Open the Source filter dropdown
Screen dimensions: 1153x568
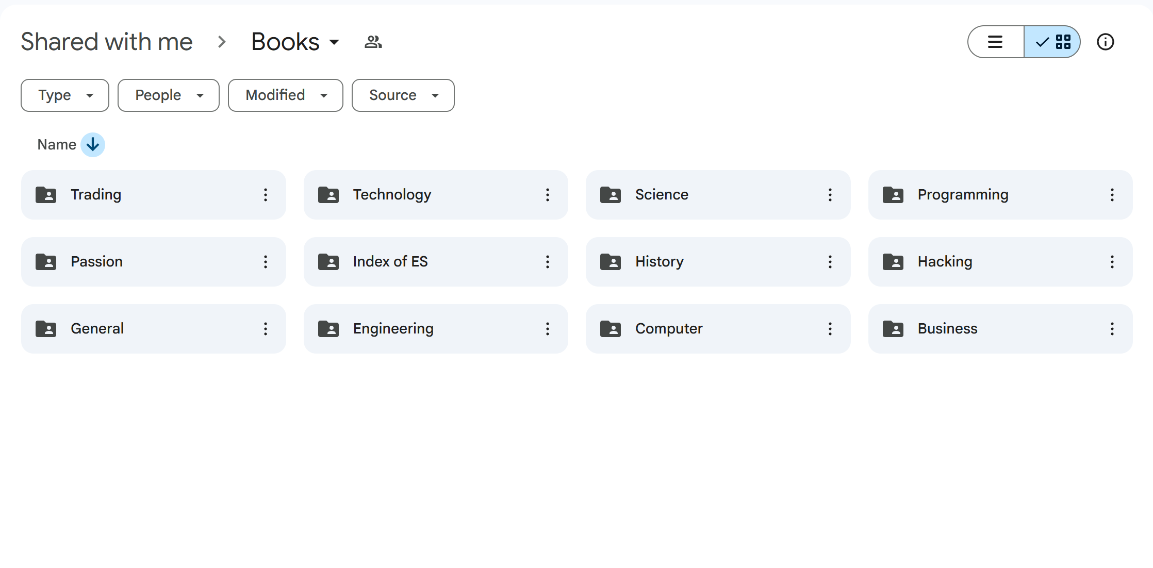(x=403, y=95)
